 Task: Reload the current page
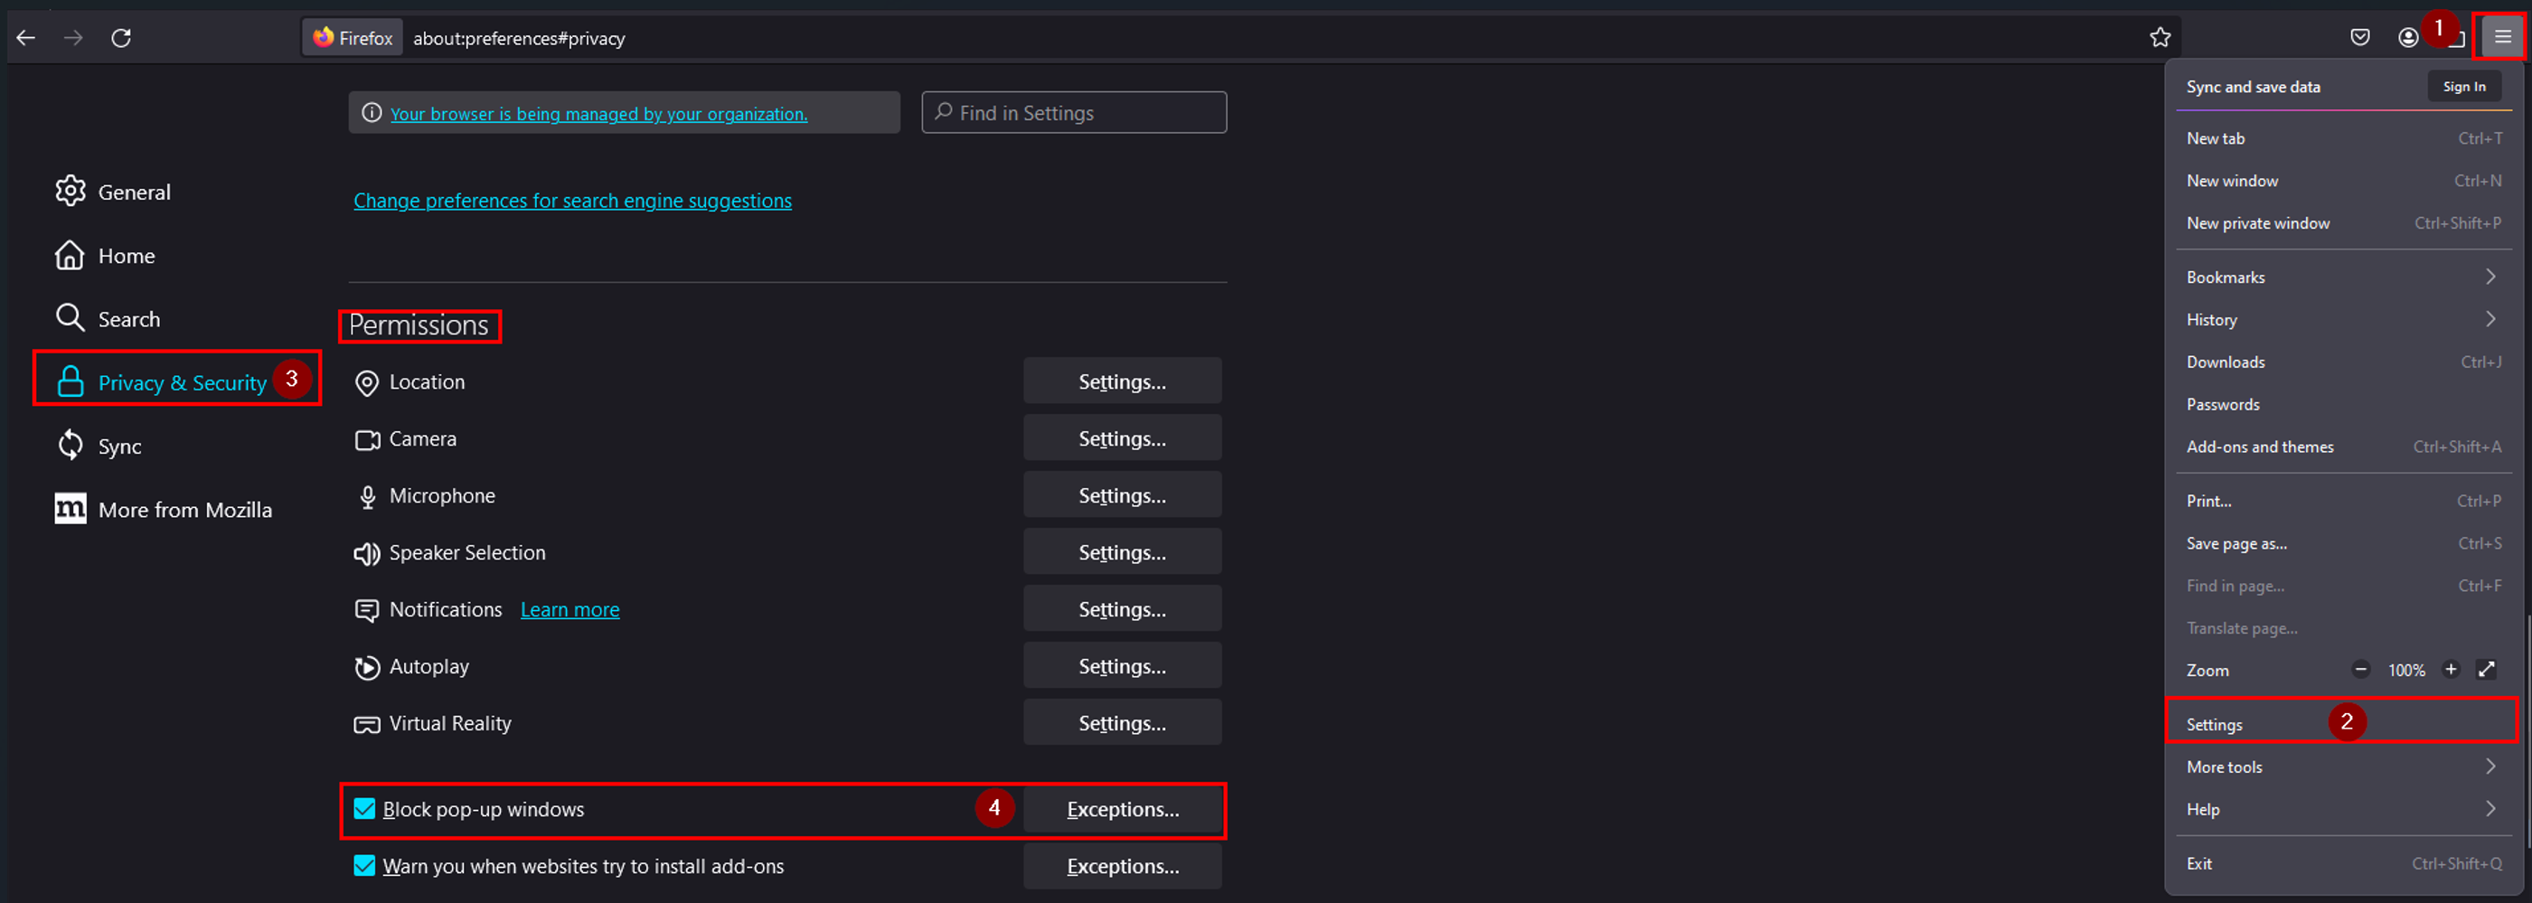[121, 37]
